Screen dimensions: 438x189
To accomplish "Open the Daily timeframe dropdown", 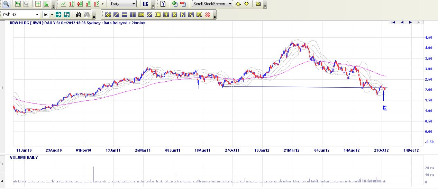I will click(123, 4).
